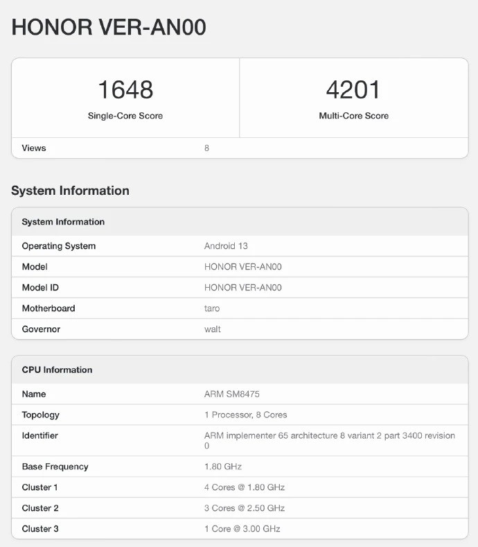Click the Views row label
Image resolution: width=478 pixels, height=547 pixels.
click(34, 148)
